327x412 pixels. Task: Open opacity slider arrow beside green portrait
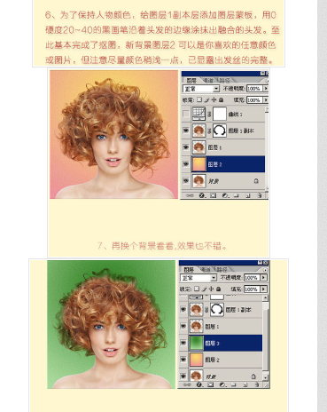[x=263, y=278]
